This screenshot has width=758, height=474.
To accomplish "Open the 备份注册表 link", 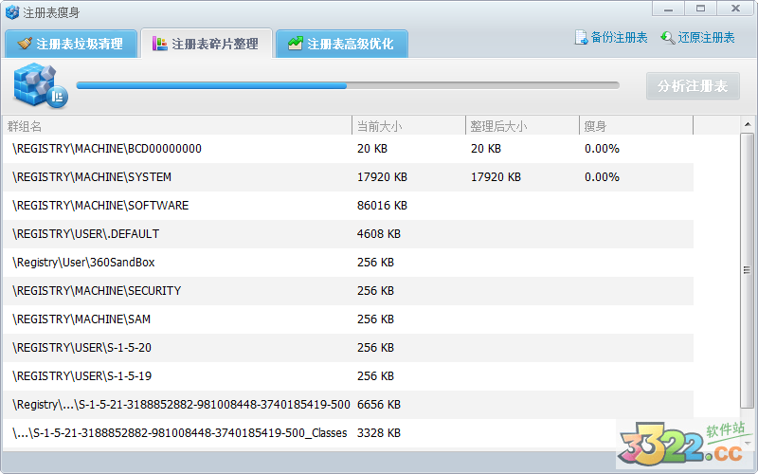I will click(619, 38).
